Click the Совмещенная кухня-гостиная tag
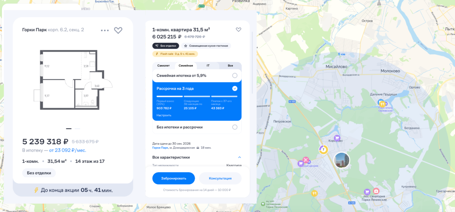This screenshot has width=455, height=212. [x=206, y=46]
